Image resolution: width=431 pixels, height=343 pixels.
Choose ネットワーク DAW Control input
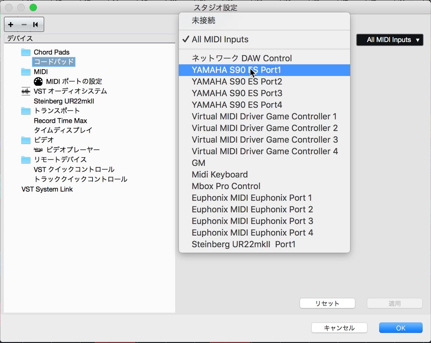point(264,58)
